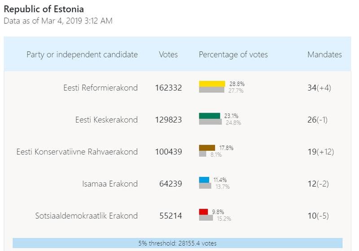Click the red Sotsiaaldemokraatlik Erakond bar
This screenshot has width=359, height=251.
(x=203, y=212)
